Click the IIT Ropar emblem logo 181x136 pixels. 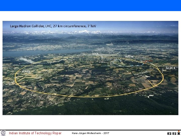[3, 133]
